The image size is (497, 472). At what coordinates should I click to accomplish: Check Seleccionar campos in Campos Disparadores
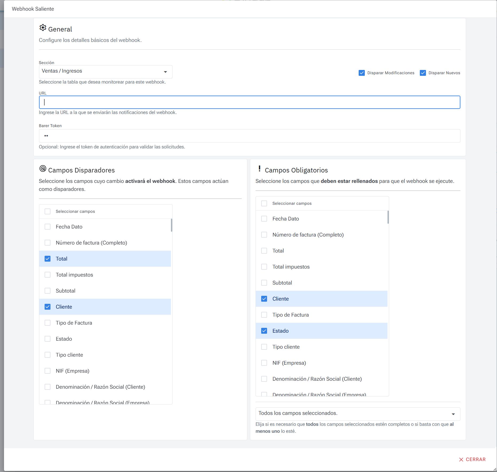pos(48,211)
